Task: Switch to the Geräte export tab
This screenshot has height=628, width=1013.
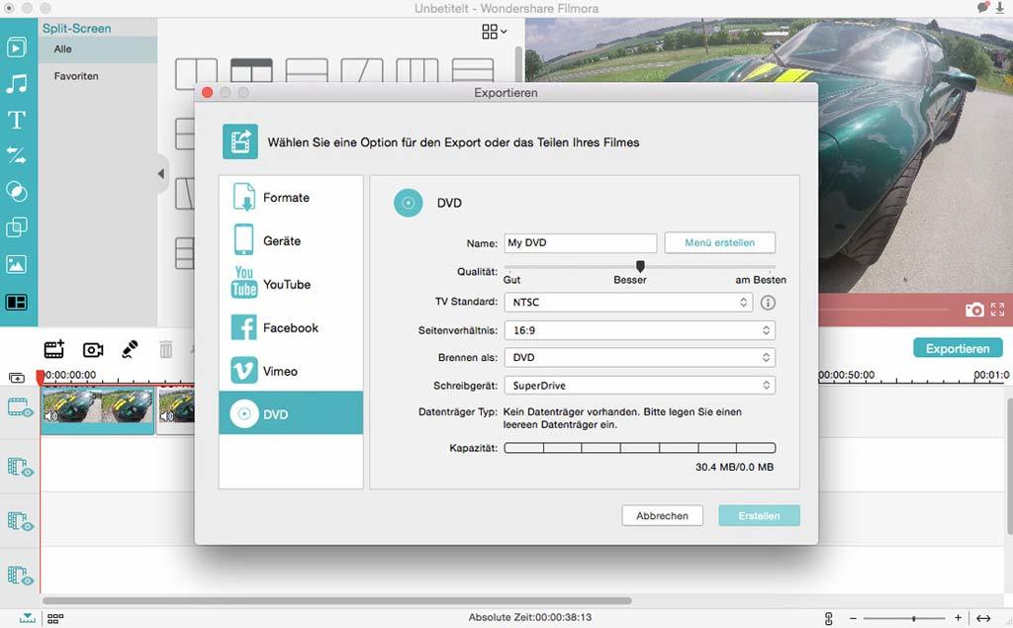Action: [291, 240]
